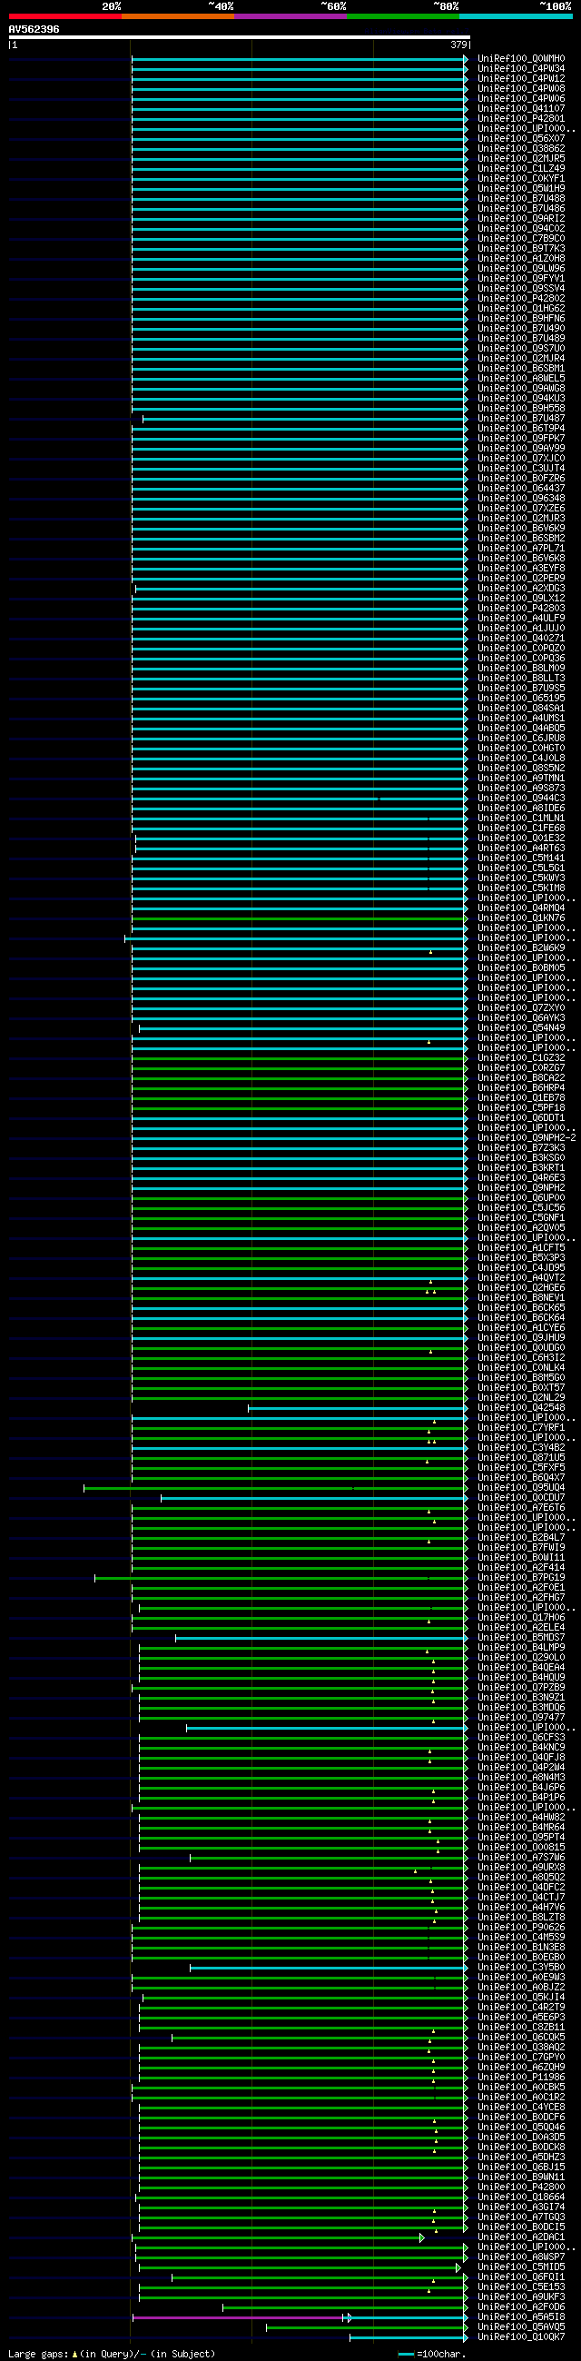This screenshot has height=2361, width=581.
Task: Open hit UniRef100_A8N4M3
Action: (x=521, y=1778)
